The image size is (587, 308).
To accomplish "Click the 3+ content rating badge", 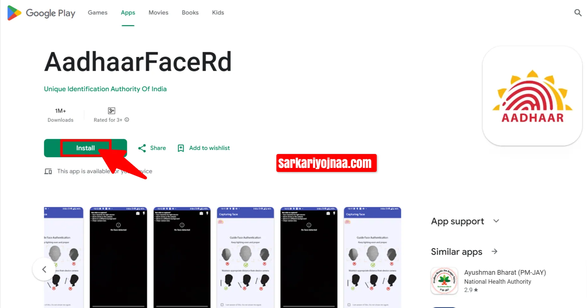I will (111, 111).
